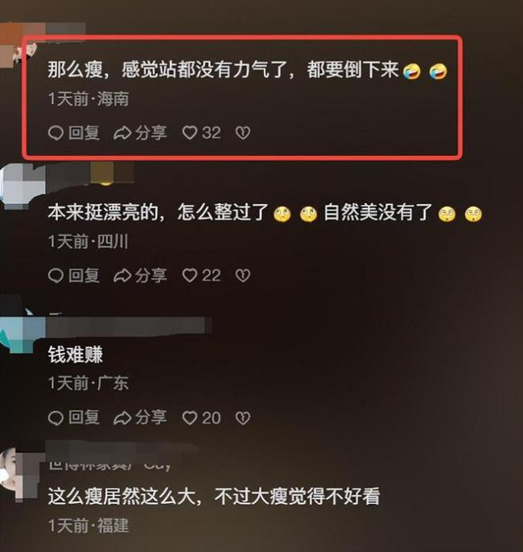Reply to the 钱难赚 comment
Viewport: 523px width, 552px height.
coord(74,418)
